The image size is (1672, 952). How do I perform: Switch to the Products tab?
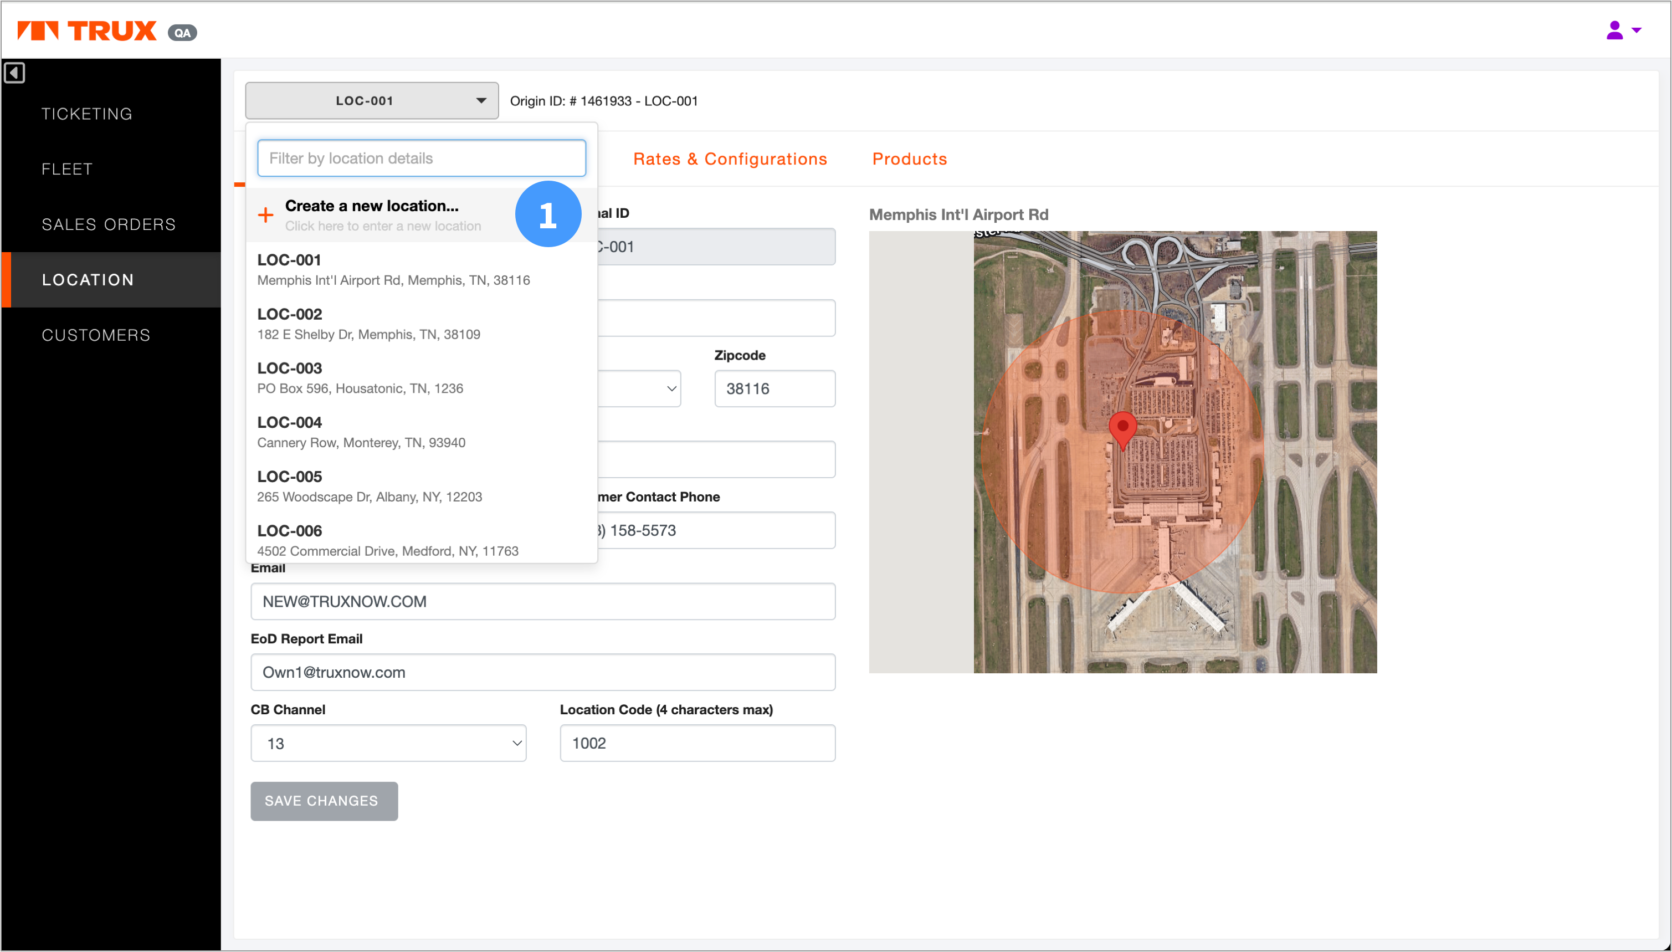tap(909, 159)
